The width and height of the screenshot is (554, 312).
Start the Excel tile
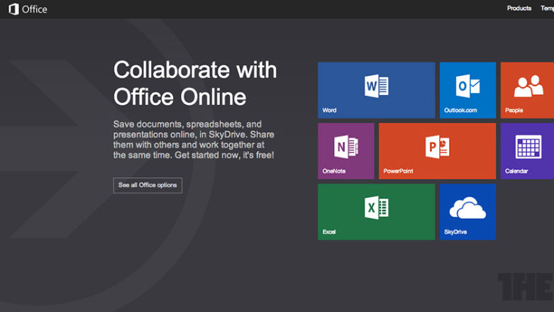pyautogui.click(x=376, y=211)
